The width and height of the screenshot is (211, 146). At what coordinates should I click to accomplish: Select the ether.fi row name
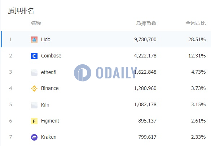(x=49, y=72)
